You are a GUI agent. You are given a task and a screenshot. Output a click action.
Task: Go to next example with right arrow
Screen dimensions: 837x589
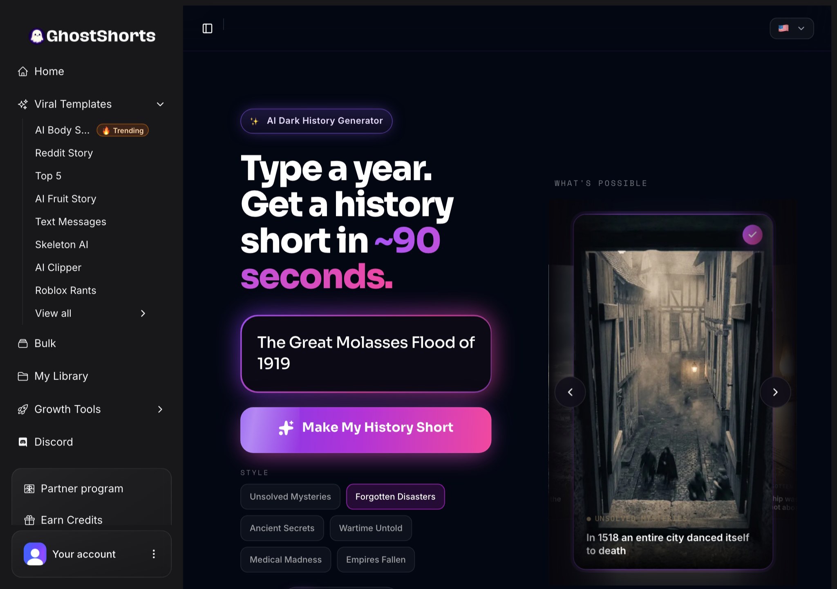click(775, 392)
